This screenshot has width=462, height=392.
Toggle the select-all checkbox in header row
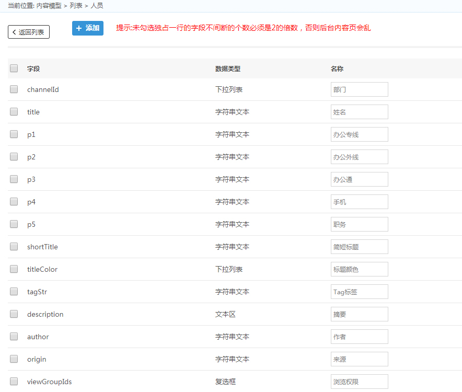coord(14,68)
